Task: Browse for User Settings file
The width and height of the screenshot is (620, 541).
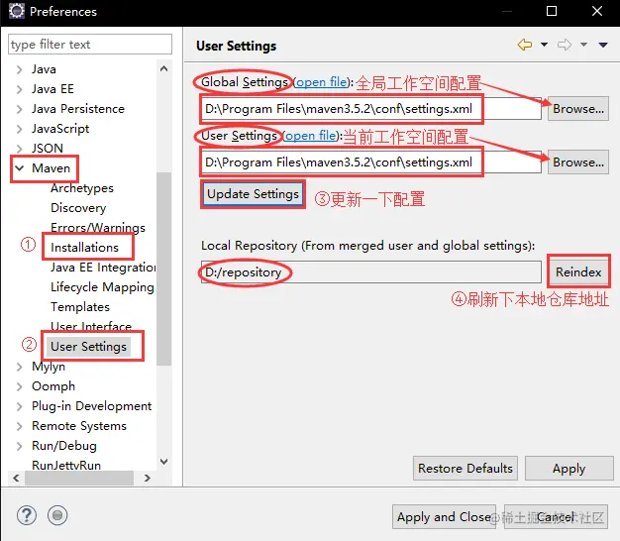Action: 578,162
